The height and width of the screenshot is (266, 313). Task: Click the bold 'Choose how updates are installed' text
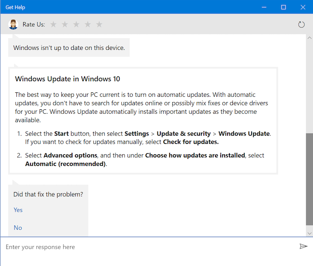coord(195,155)
